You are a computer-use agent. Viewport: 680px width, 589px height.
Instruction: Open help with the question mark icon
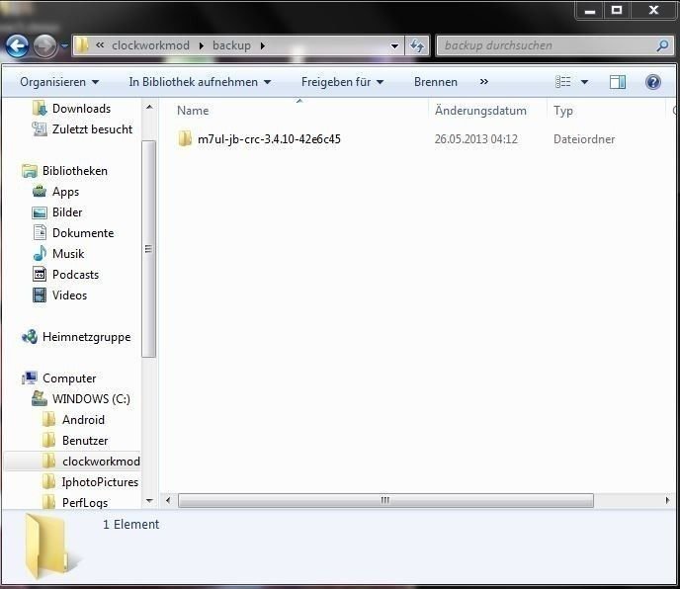click(653, 82)
